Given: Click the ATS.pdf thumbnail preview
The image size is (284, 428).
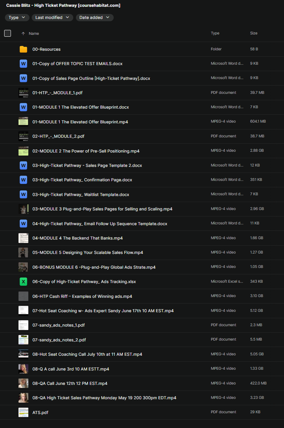Looking at the screenshot, I should pos(23,412).
